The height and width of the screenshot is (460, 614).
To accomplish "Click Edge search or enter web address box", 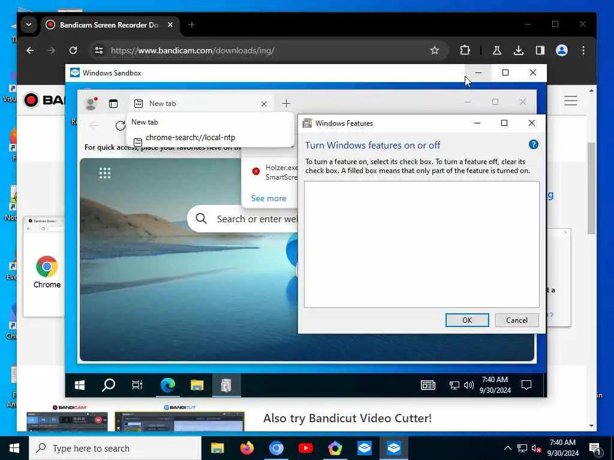I will 243,219.
